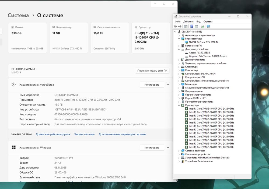Toggle the console tree toolbar icon

pos(186,26)
